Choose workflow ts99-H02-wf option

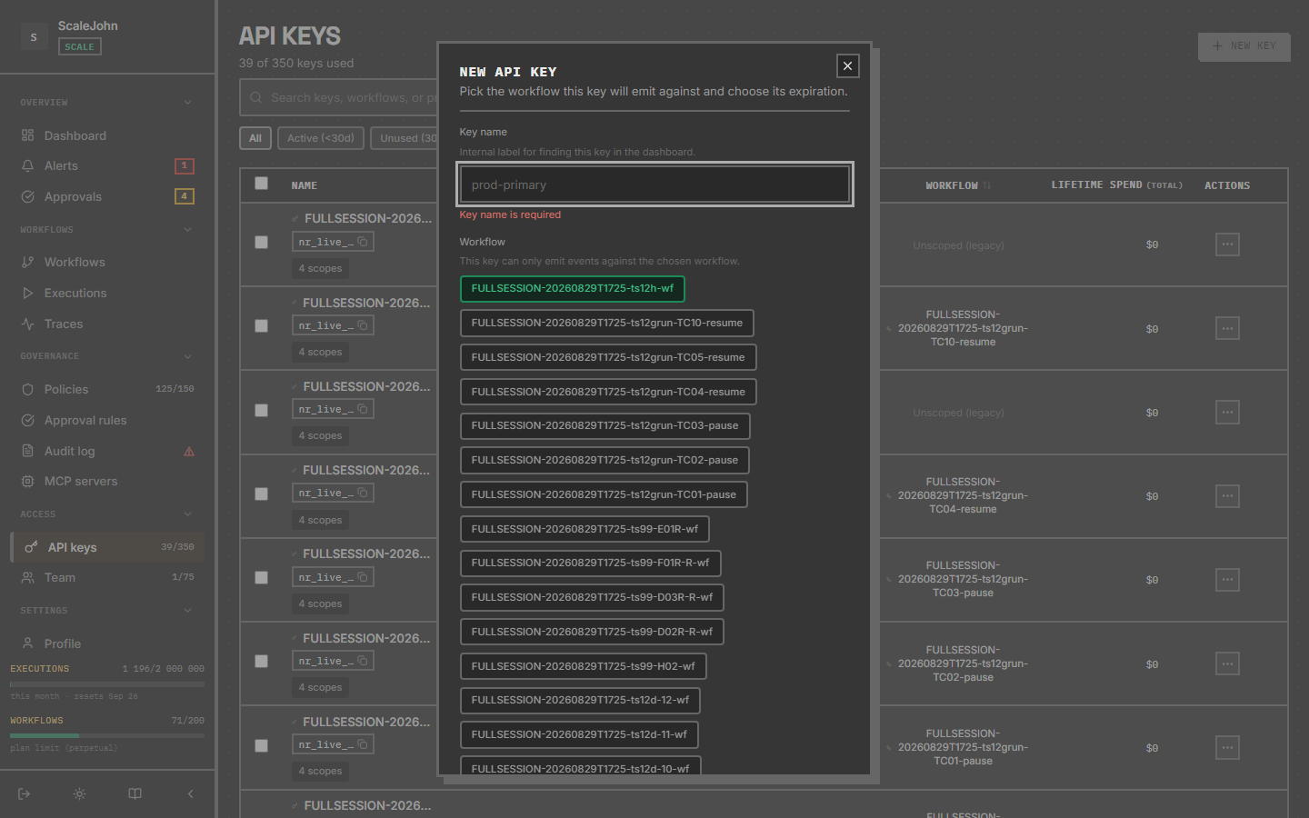click(x=584, y=666)
